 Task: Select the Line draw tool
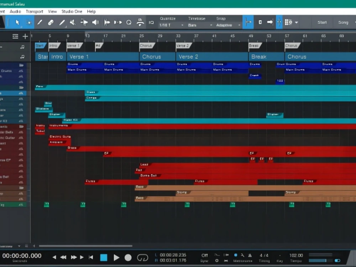[62, 22]
